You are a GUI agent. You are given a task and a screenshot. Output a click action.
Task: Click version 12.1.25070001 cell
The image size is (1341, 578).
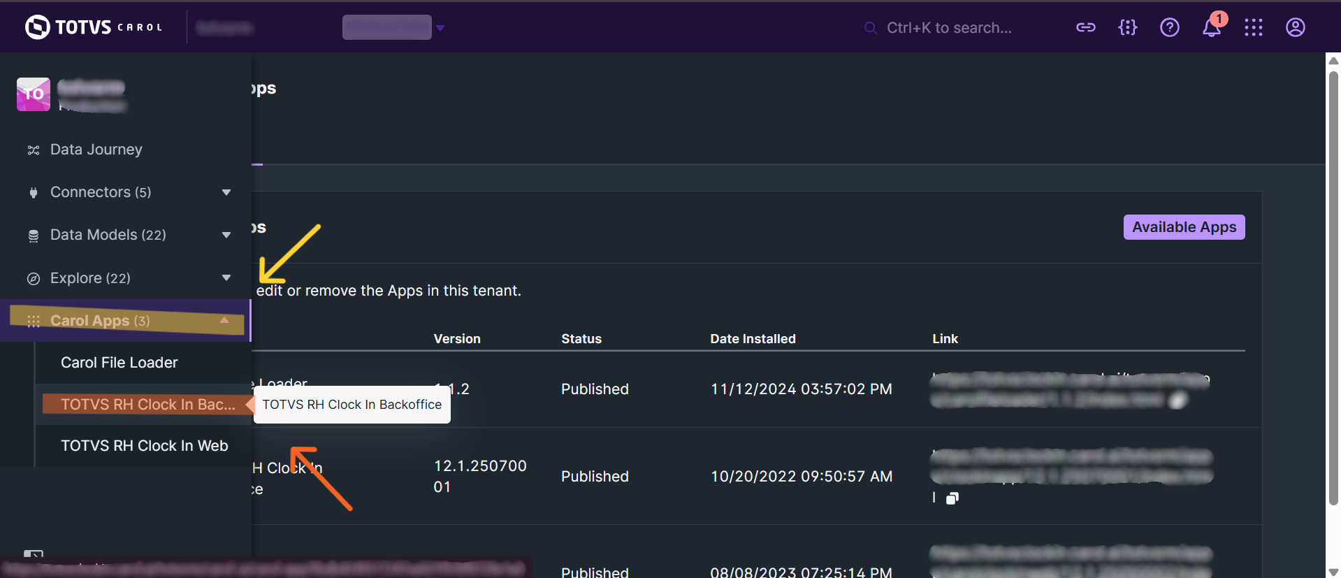[480, 477]
